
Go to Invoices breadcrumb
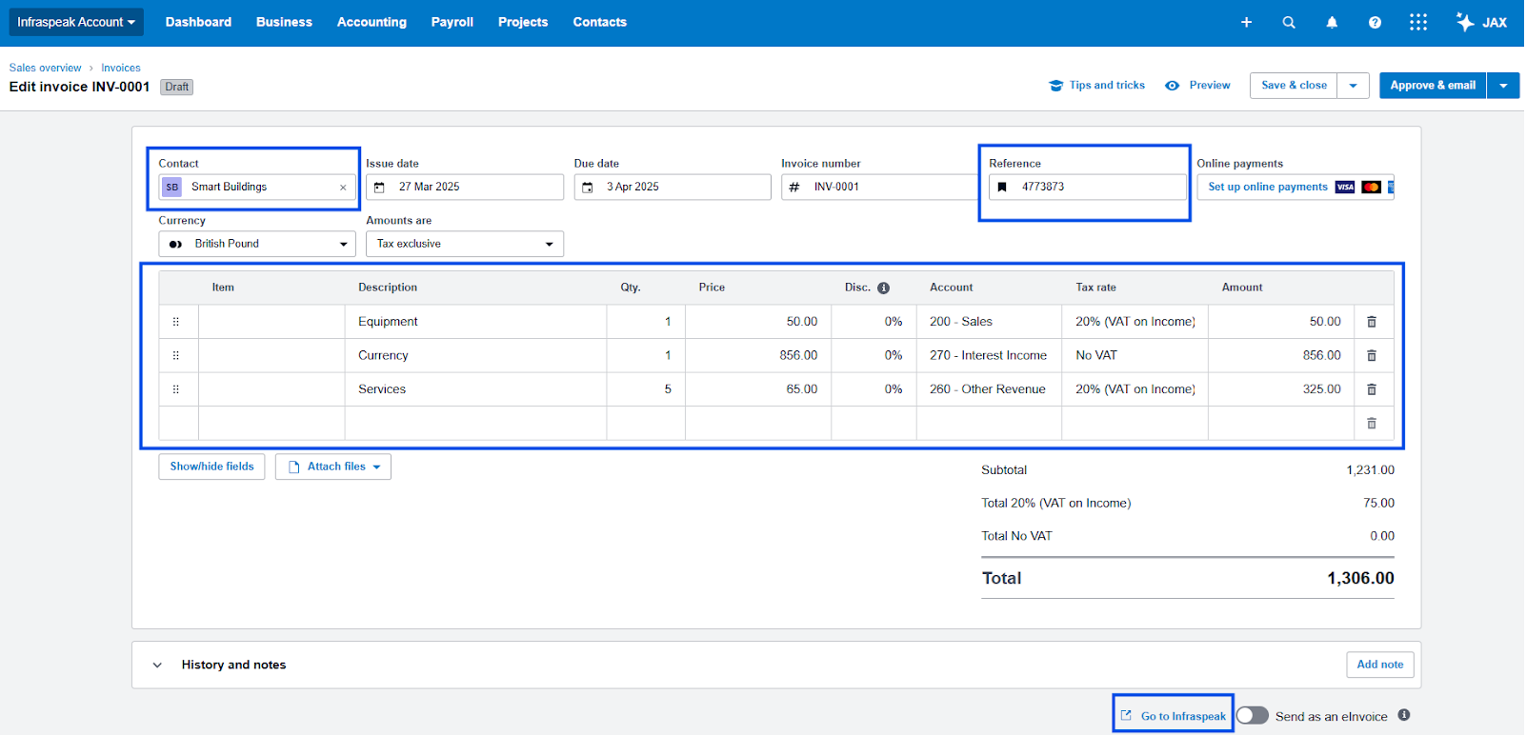coord(121,69)
